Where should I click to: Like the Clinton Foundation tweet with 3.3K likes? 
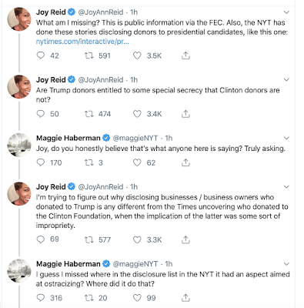pyautogui.click(x=137, y=239)
